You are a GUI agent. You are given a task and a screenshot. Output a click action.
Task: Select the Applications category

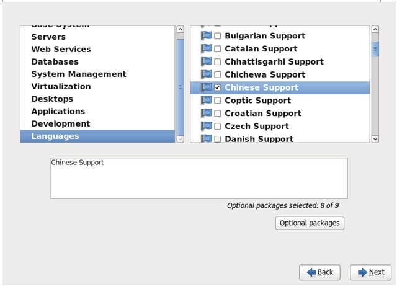tap(97, 112)
